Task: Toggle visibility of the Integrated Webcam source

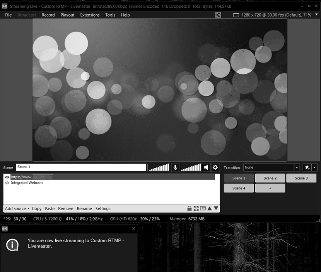Action: point(7,182)
